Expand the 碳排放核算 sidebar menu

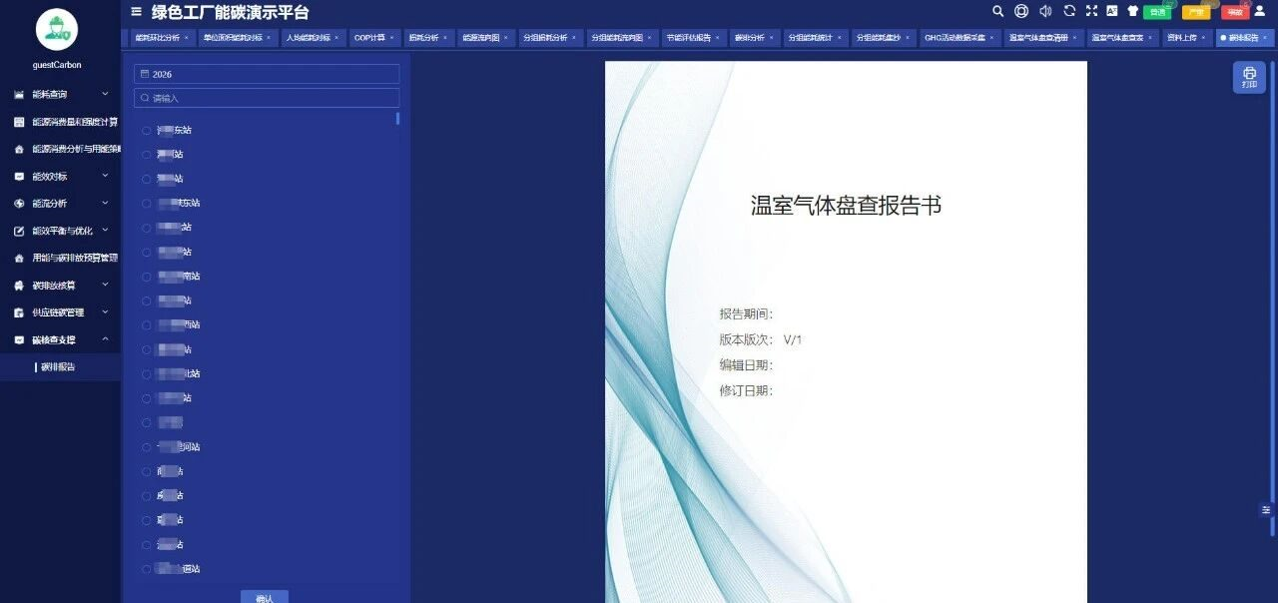pyautogui.click(x=61, y=285)
